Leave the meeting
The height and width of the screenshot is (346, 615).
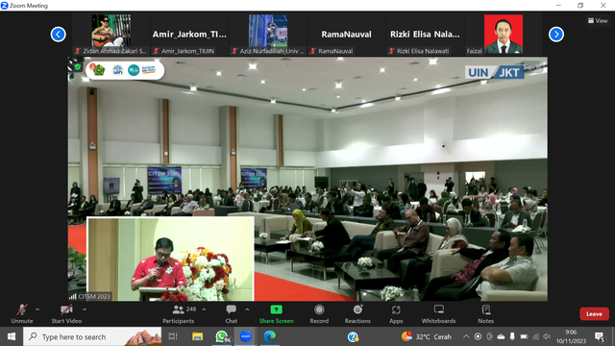pyautogui.click(x=594, y=314)
